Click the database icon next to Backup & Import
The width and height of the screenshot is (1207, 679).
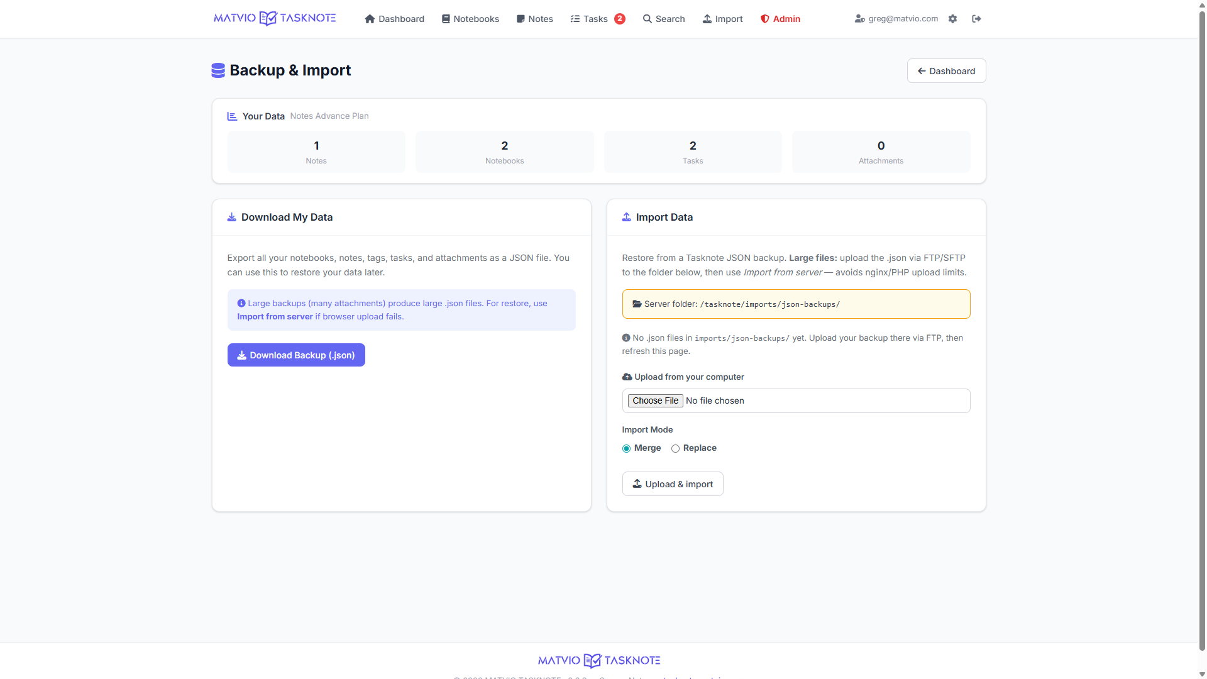point(218,70)
